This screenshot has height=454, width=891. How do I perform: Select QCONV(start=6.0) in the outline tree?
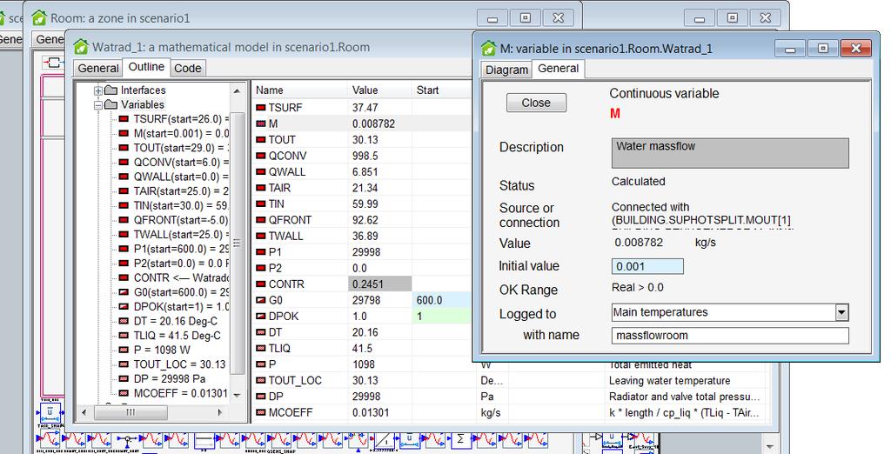pos(181,162)
